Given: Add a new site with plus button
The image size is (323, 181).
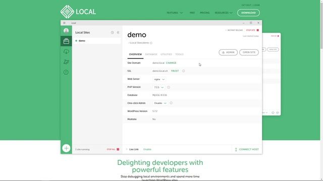Looking at the screenshot, I should pyautogui.click(x=66, y=148).
